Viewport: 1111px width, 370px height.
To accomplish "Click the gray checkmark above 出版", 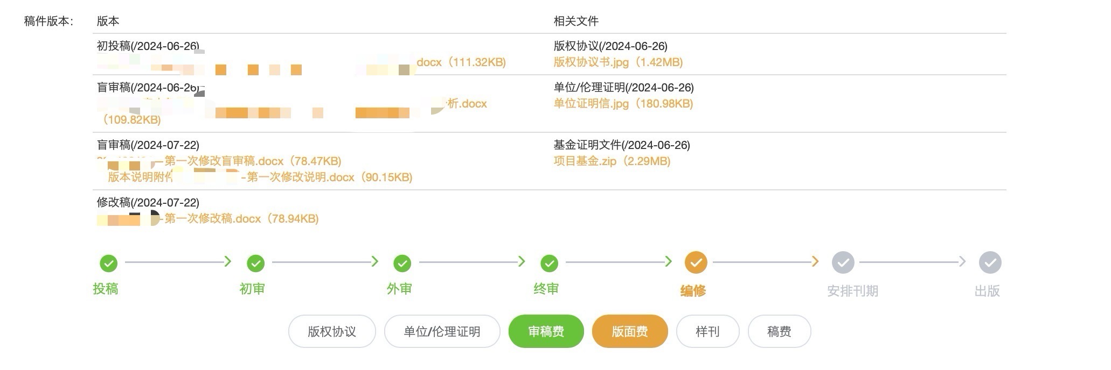I will pos(990,262).
